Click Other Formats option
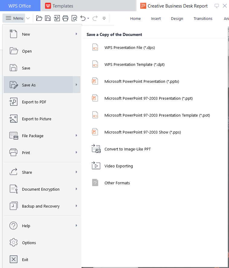 (x=117, y=183)
